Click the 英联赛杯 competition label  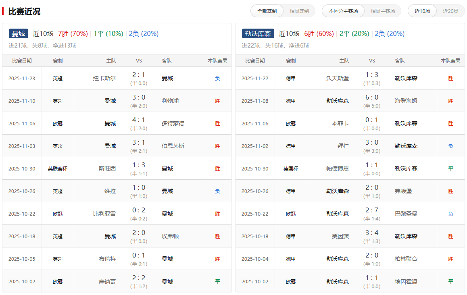pyautogui.click(x=58, y=168)
